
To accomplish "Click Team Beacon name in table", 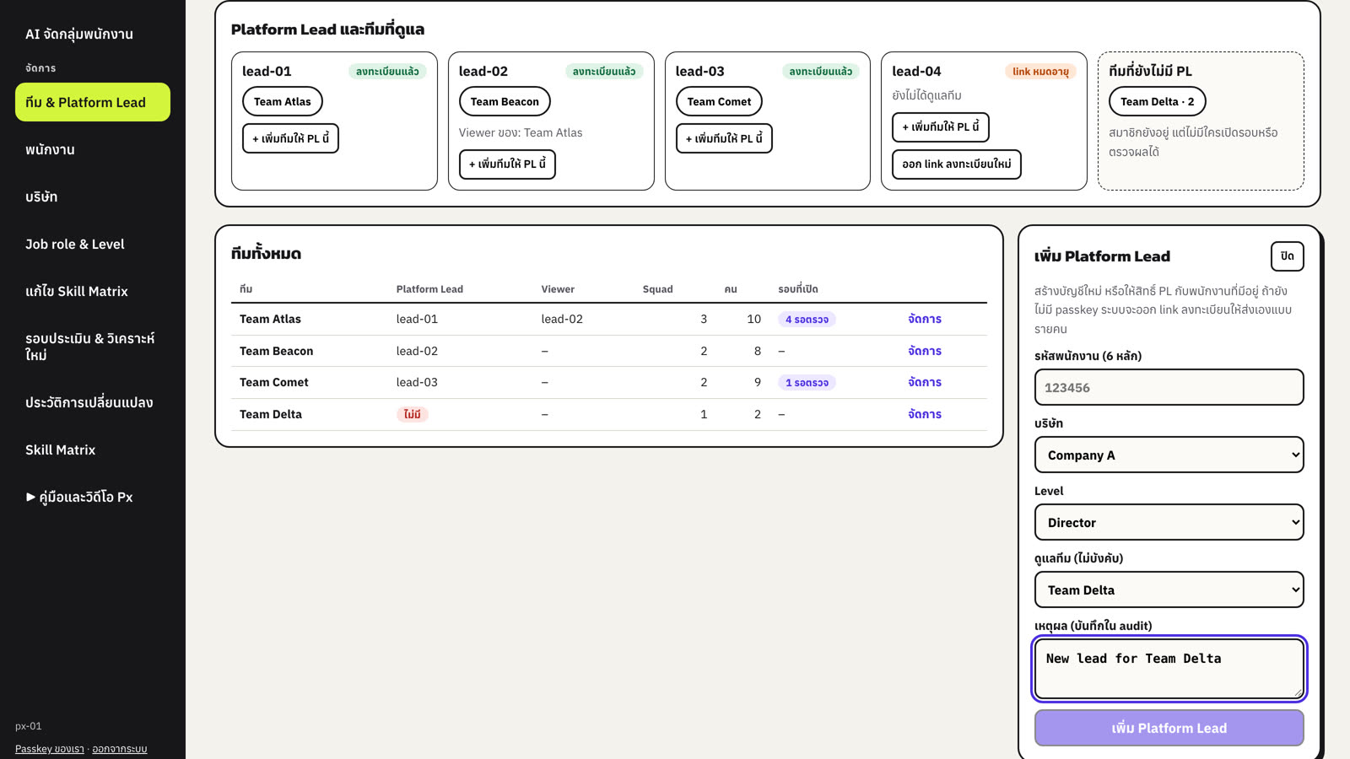I will (276, 351).
